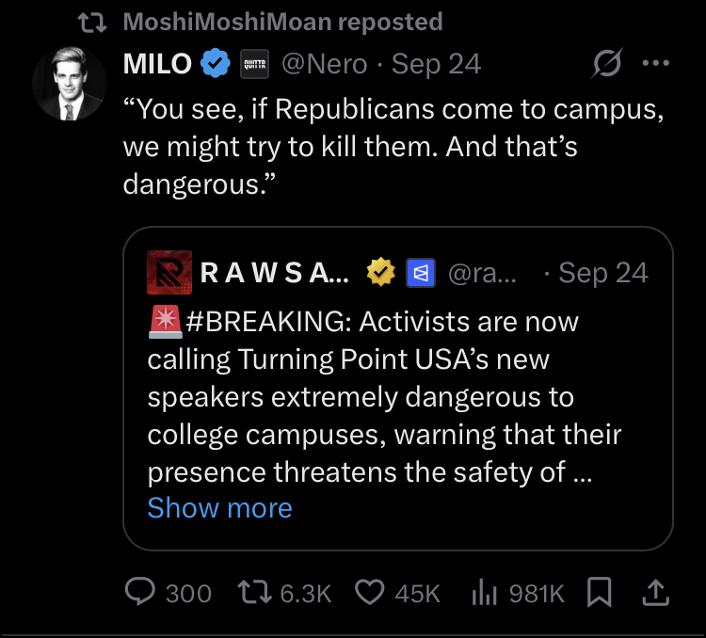Tap the repost arrows icon under tweet
The height and width of the screenshot is (638, 706).
(255, 592)
